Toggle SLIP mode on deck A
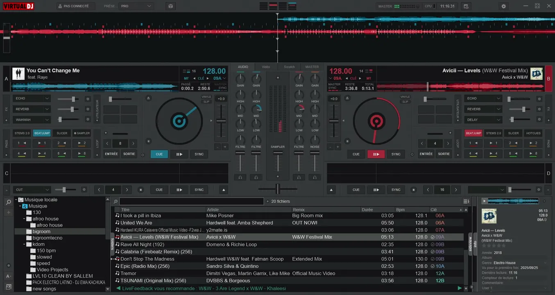This screenshot has height=295, width=555. (206, 102)
